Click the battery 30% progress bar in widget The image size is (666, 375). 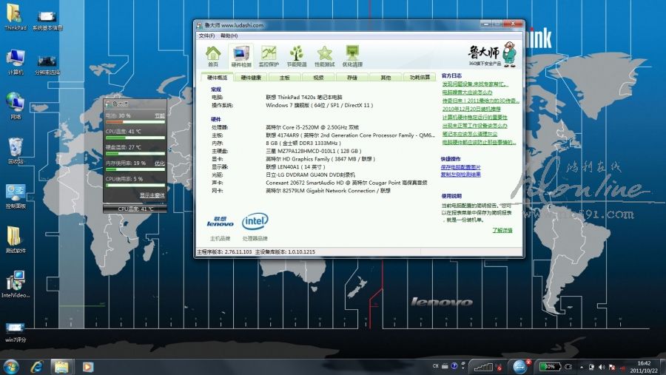pos(135,122)
